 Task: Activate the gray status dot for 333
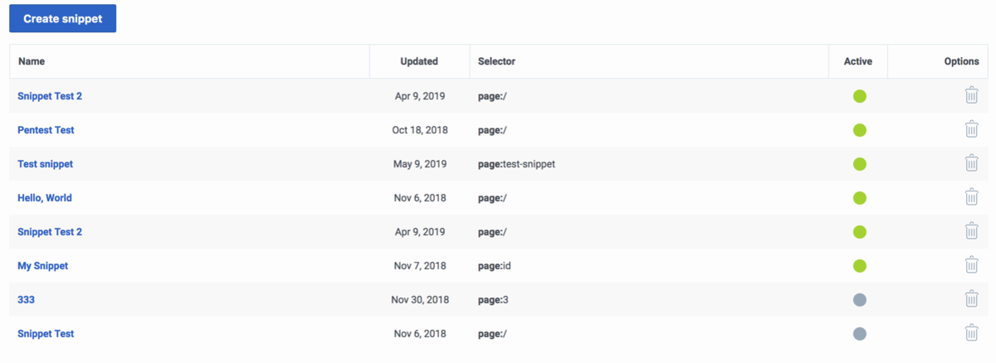[x=860, y=300]
